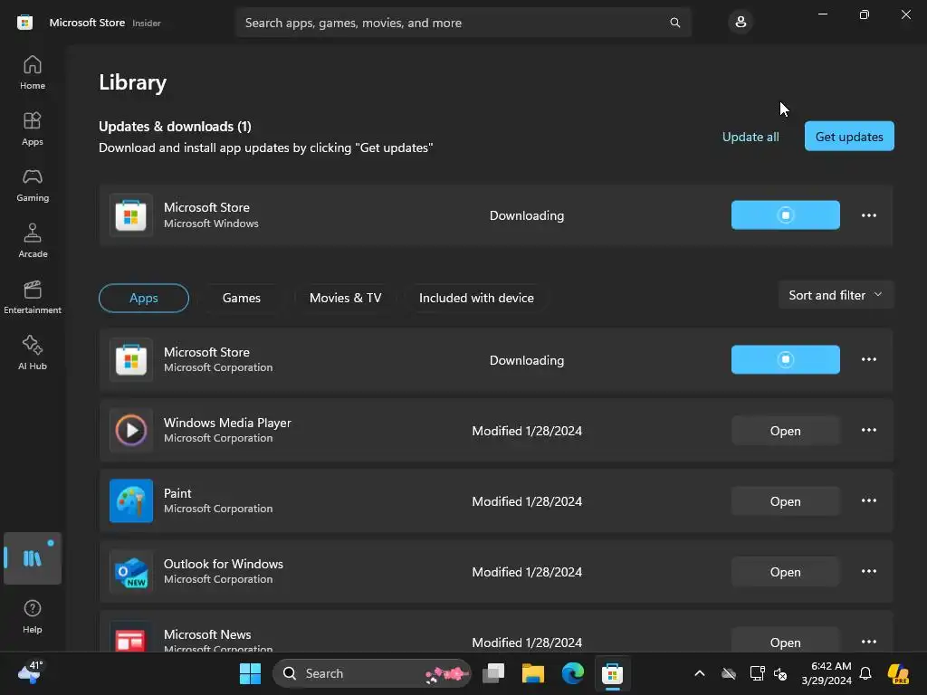The image size is (927, 695).
Task: Focus the Search apps, games, movies field
Action: tap(463, 23)
